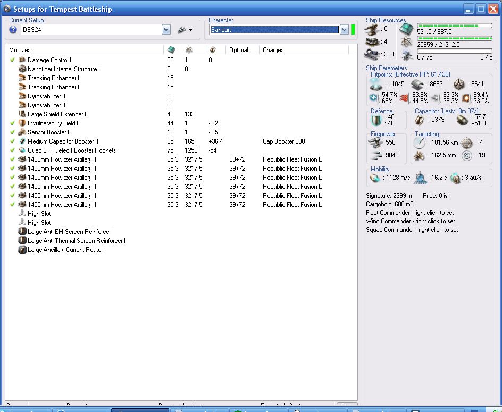
Task: Select the Large Anti-EM Screen Reinforcer I row
Action: 181,231
